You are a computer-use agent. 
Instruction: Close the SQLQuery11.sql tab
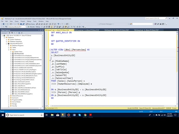(x=73, y=30)
